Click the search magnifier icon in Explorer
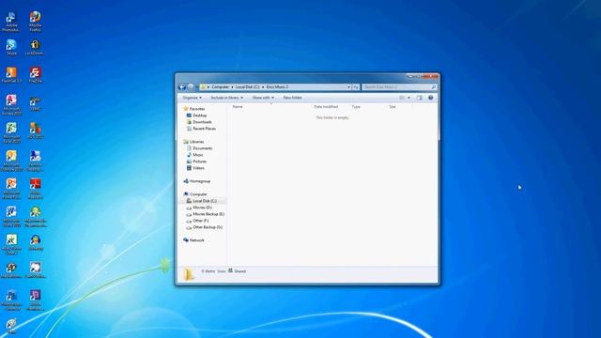The height and width of the screenshot is (338, 601). click(434, 87)
